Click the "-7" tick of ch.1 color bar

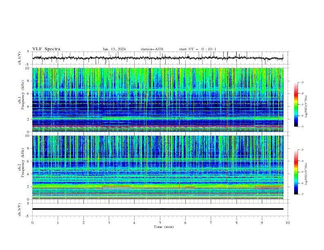(301, 127)
